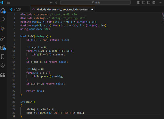Toggle the bottom panel layout icon
This screenshot has height=119, width=164.
144,3
